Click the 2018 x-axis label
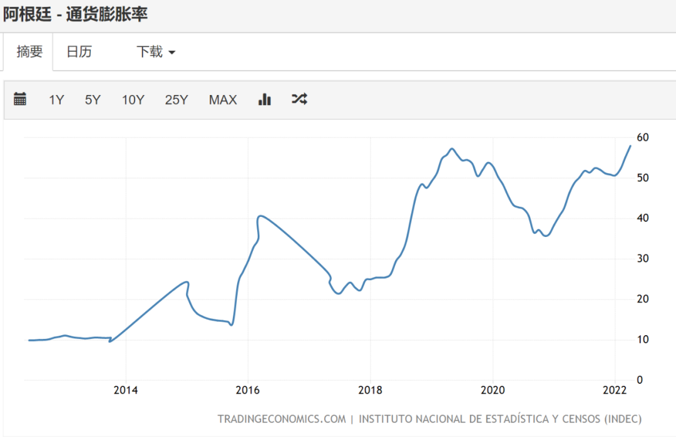The height and width of the screenshot is (437, 676). pos(370,390)
